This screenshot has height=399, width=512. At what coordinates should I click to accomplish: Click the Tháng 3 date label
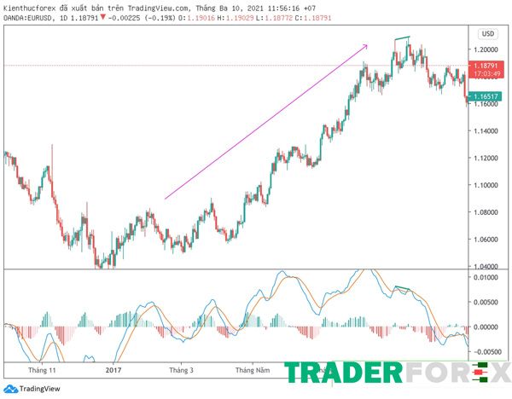coord(181,370)
